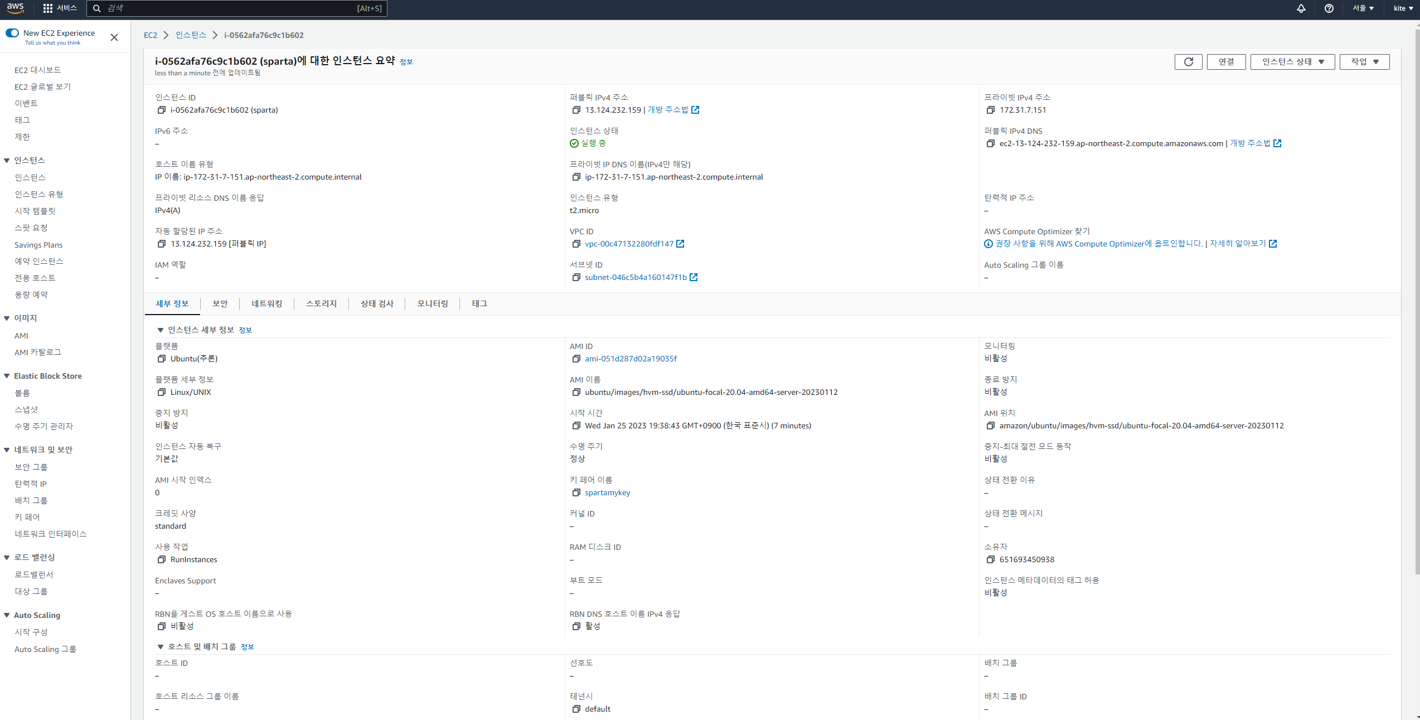Screen dimensions: 1420x720
Task: Copy the Ubuntu platform value
Action: click(162, 359)
